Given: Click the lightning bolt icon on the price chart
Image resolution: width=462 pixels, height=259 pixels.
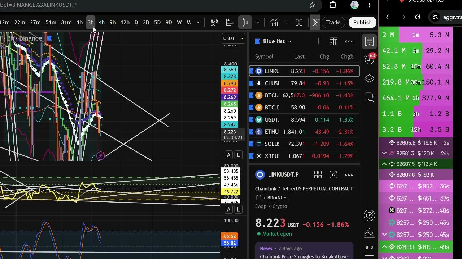Looking at the screenshot, I should click(x=101, y=155).
